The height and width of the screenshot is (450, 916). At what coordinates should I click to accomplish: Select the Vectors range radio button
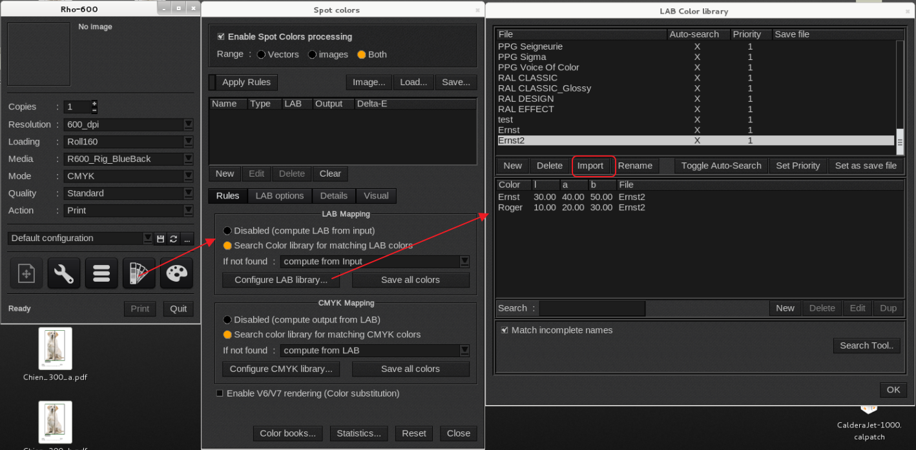(x=262, y=55)
